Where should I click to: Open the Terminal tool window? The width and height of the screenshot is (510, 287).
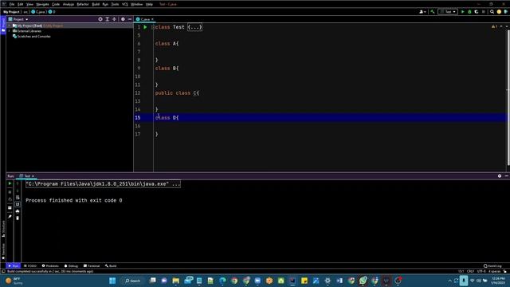[92, 265]
